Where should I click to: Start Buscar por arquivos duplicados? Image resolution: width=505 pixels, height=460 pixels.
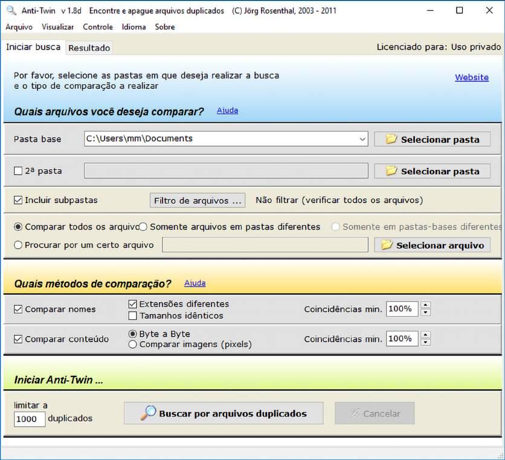(224, 413)
